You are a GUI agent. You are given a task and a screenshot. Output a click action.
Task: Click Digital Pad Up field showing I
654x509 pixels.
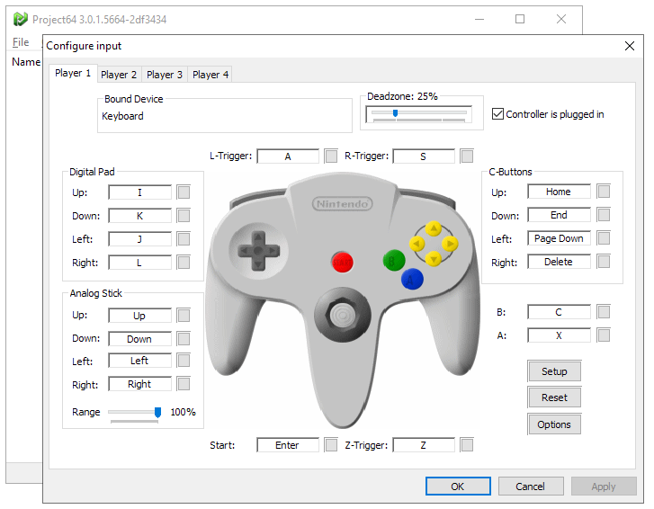(139, 192)
